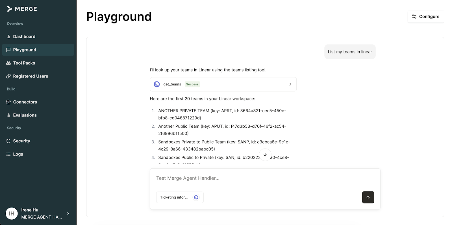
Task: Click the Success status badge
Action: tap(192, 84)
